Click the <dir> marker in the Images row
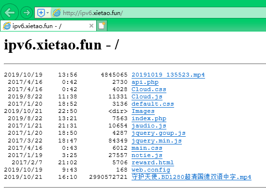This screenshot has height=190, width=266. [118, 111]
